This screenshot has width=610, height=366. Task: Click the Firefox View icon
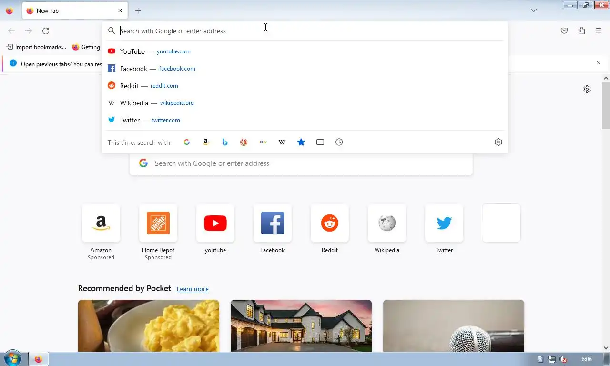pos(10,10)
